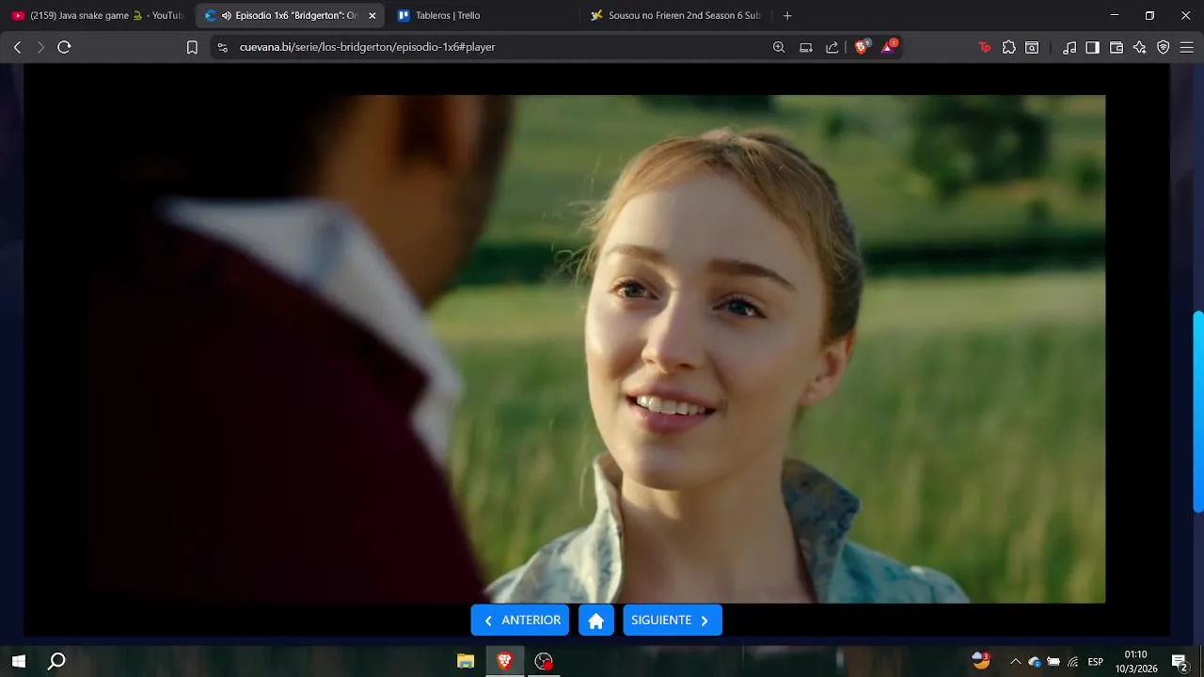Image resolution: width=1204 pixels, height=677 pixels.
Task: Click the video player frame
Action: (596, 349)
